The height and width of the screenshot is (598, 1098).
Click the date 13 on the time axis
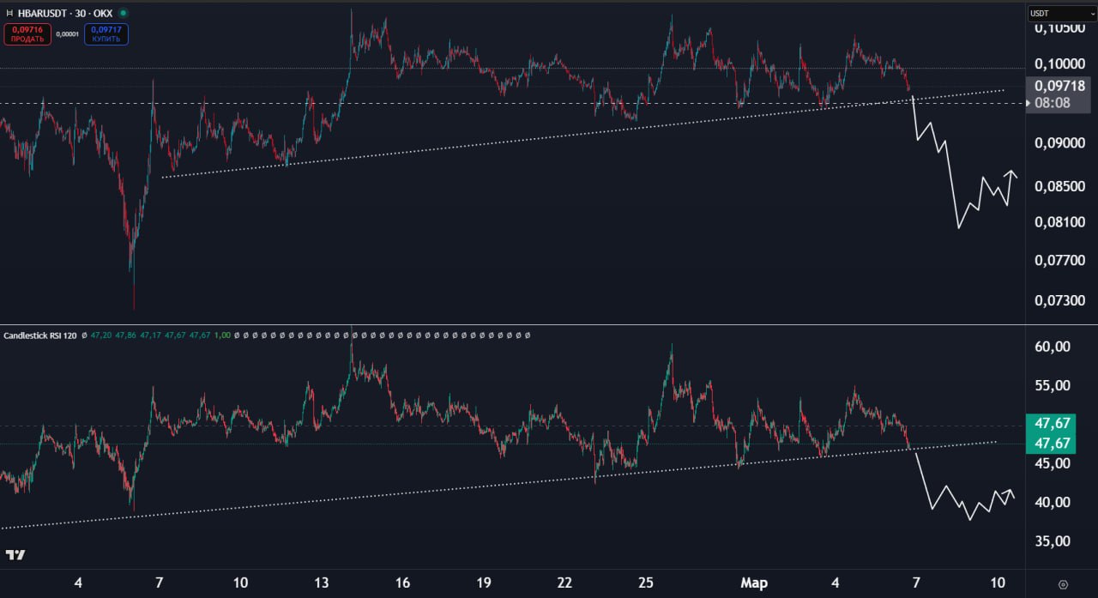click(x=322, y=583)
